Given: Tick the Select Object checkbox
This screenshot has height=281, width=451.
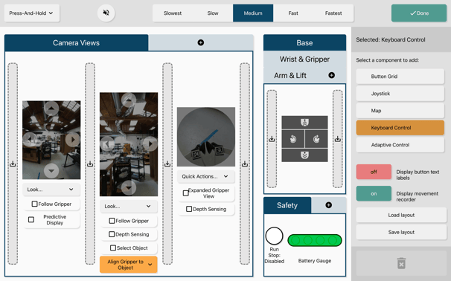Looking at the screenshot, I should pos(113,248).
